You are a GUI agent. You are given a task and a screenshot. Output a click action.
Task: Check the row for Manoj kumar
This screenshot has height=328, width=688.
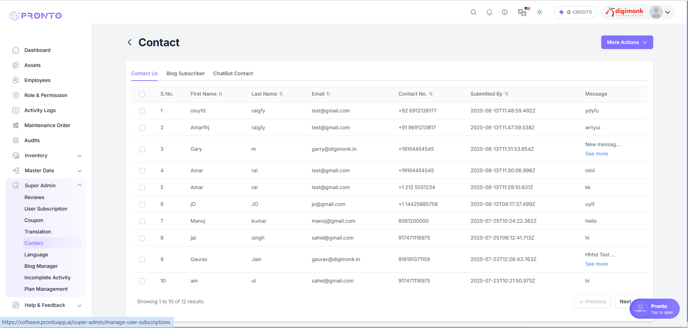click(142, 221)
